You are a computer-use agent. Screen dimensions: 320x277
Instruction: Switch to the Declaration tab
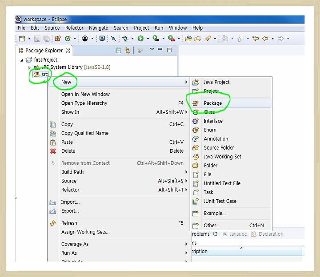click(x=267, y=234)
